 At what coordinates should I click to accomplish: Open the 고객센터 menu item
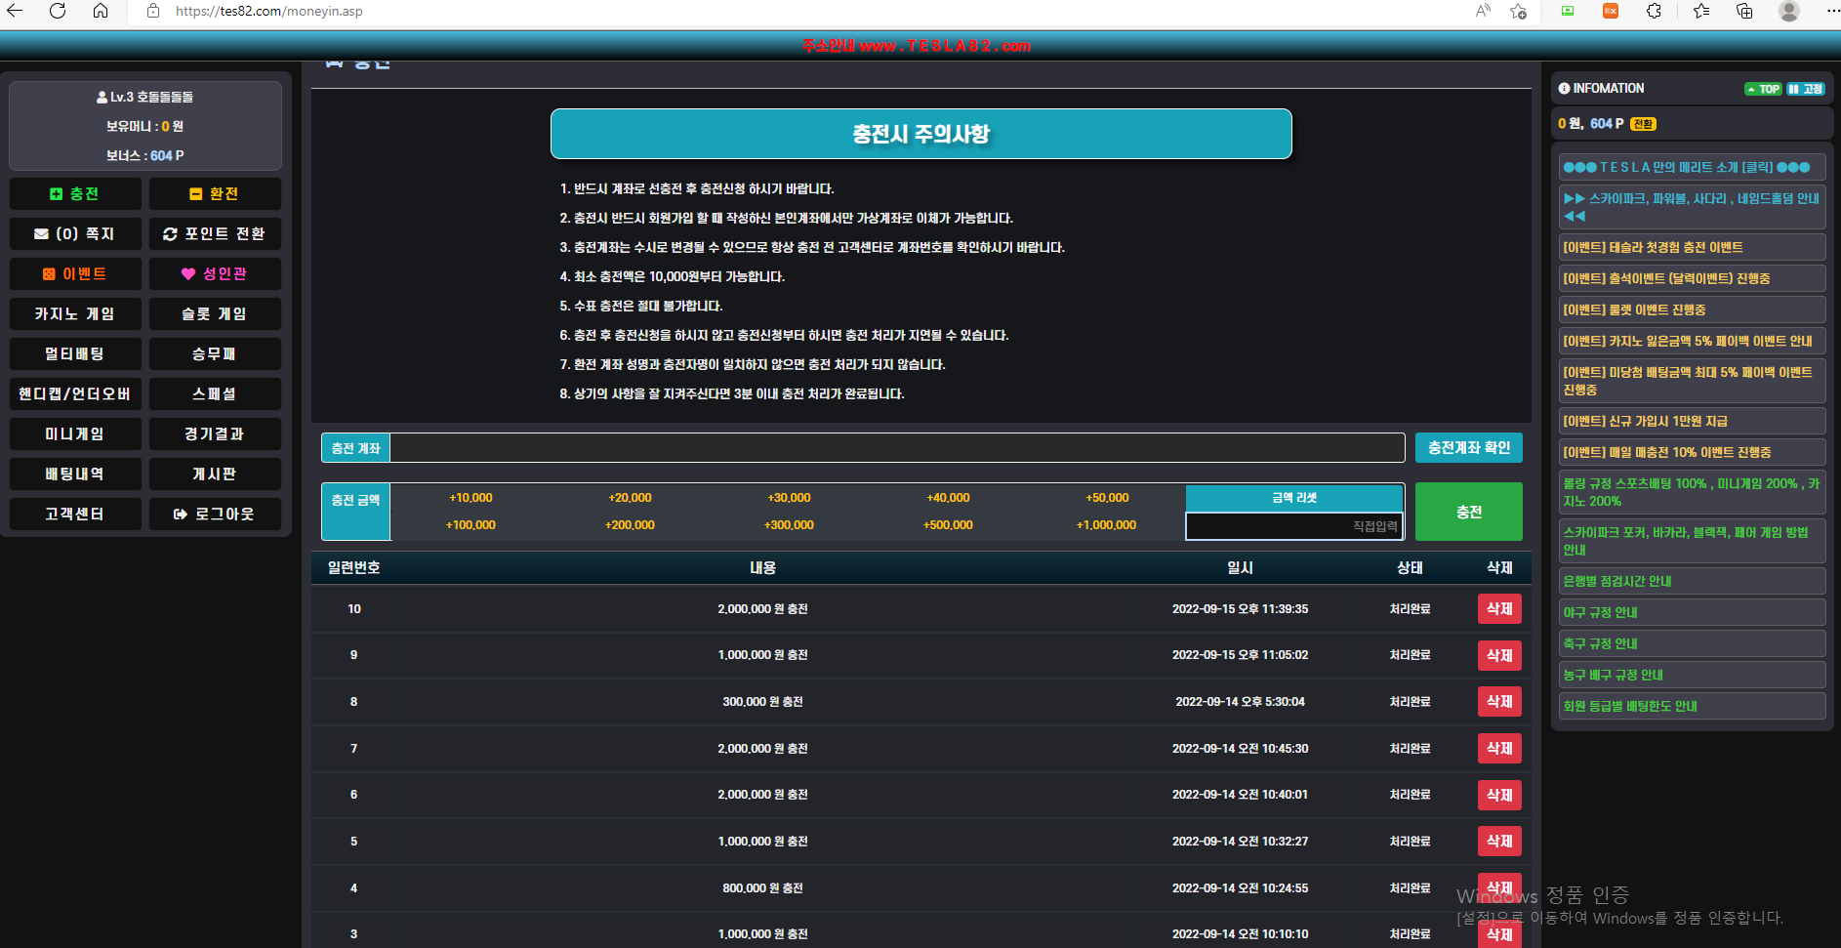(75, 515)
